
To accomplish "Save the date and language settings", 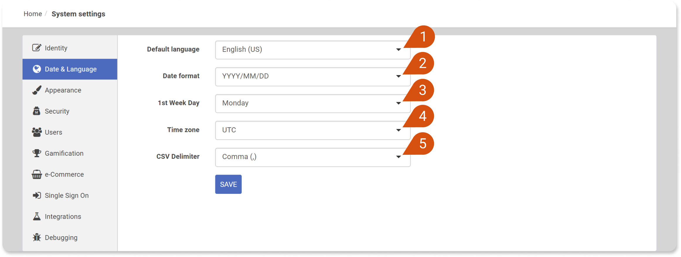I will (x=228, y=184).
